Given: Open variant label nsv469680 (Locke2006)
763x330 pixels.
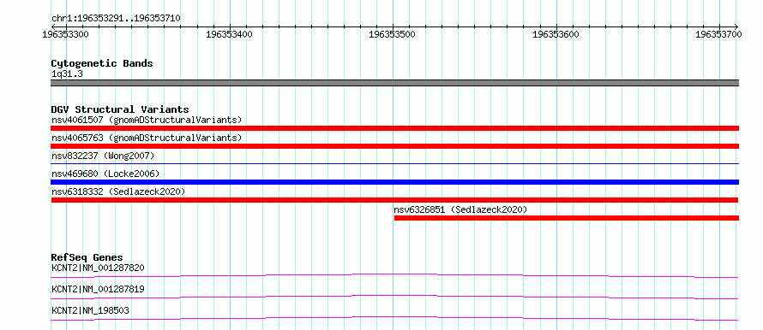Looking at the screenshot, I should tap(105, 174).
